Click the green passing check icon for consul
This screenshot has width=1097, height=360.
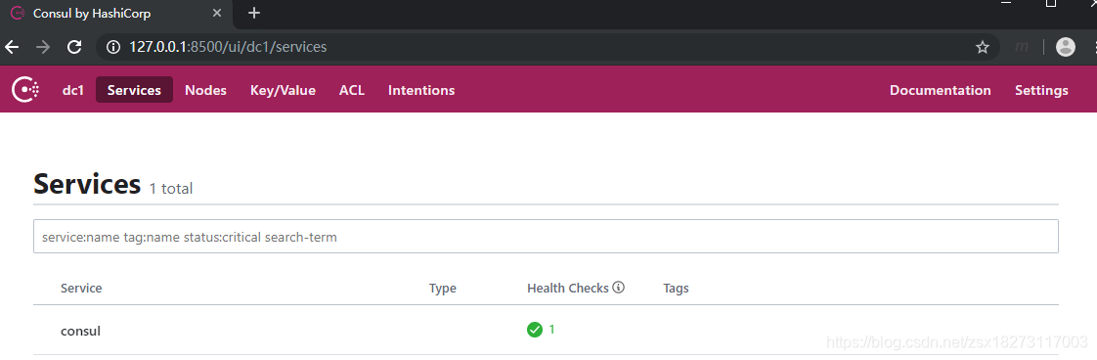tap(535, 329)
